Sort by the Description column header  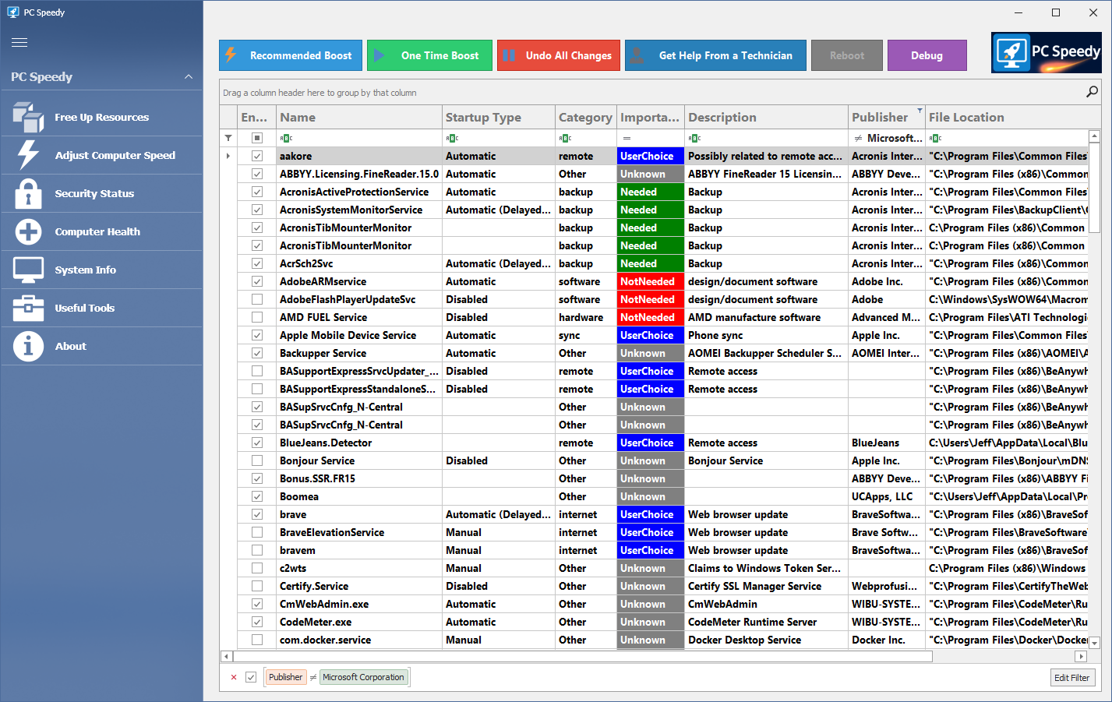(x=766, y=118)
